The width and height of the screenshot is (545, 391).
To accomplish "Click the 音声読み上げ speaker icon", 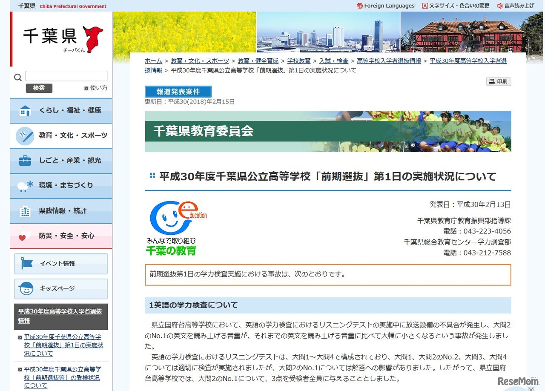I will (500, 6).
